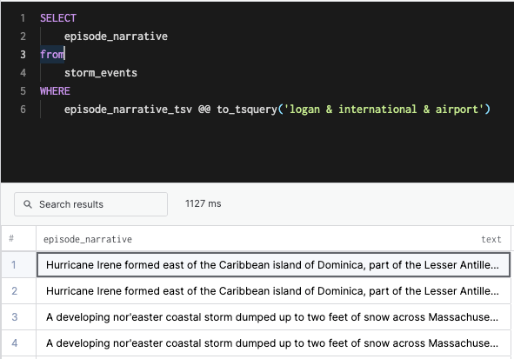Click line number 6 in gutter
Image resolution: width=514 pixels, height=359 pixels.
[23, 109]
